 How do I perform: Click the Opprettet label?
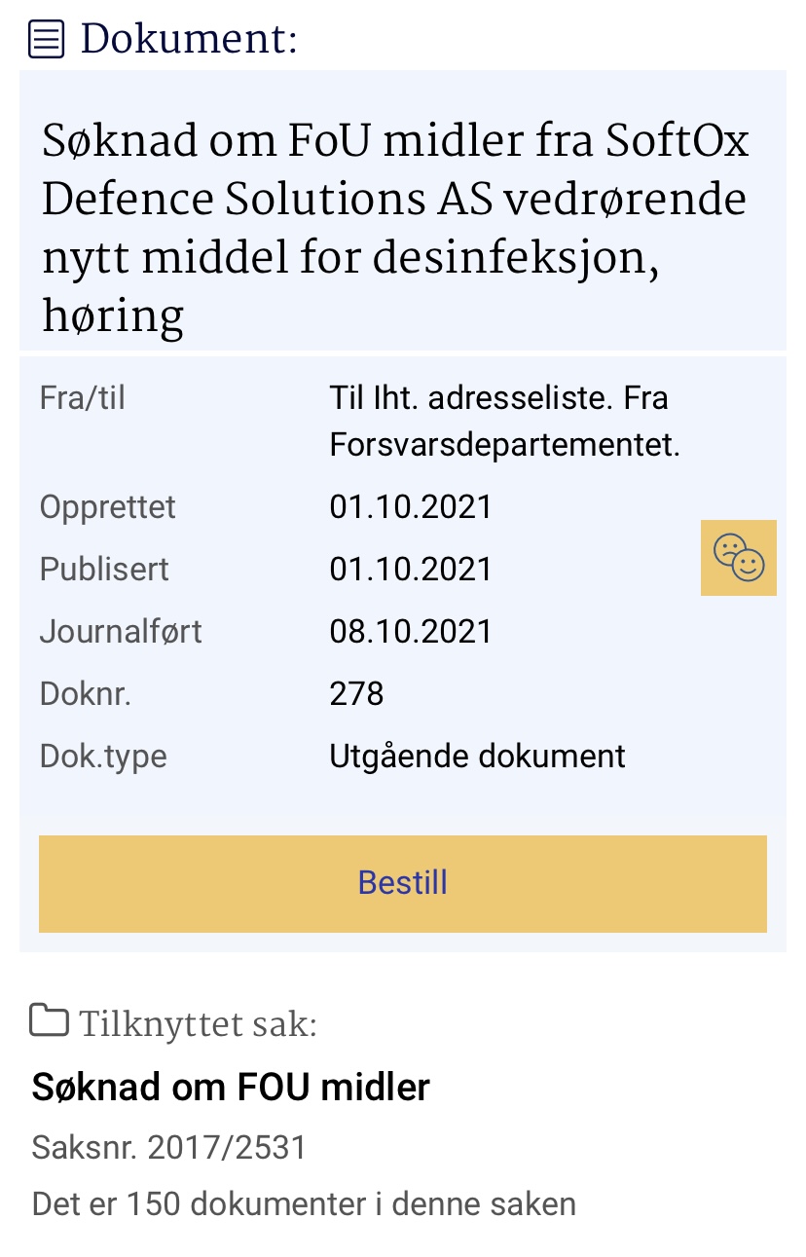click(x=108, y=507)
